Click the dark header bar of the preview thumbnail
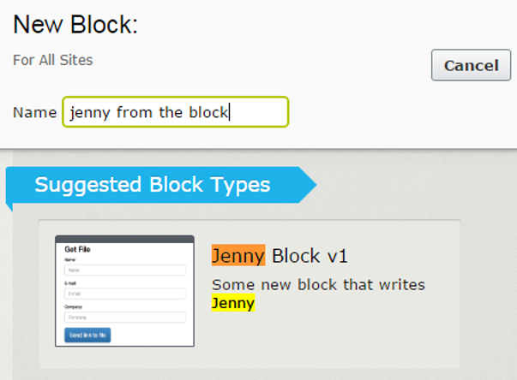This screenshot has width=517, height=380. tap(124, 240)
